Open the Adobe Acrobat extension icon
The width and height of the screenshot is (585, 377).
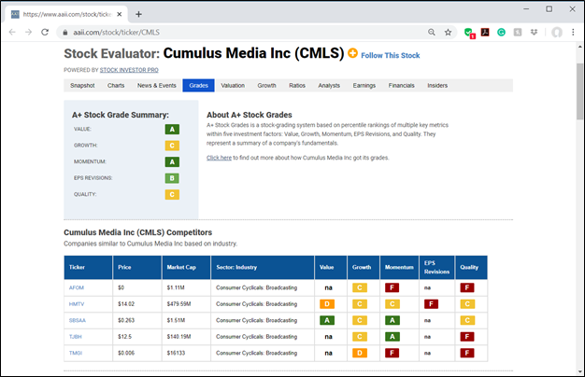coord(486,32)
